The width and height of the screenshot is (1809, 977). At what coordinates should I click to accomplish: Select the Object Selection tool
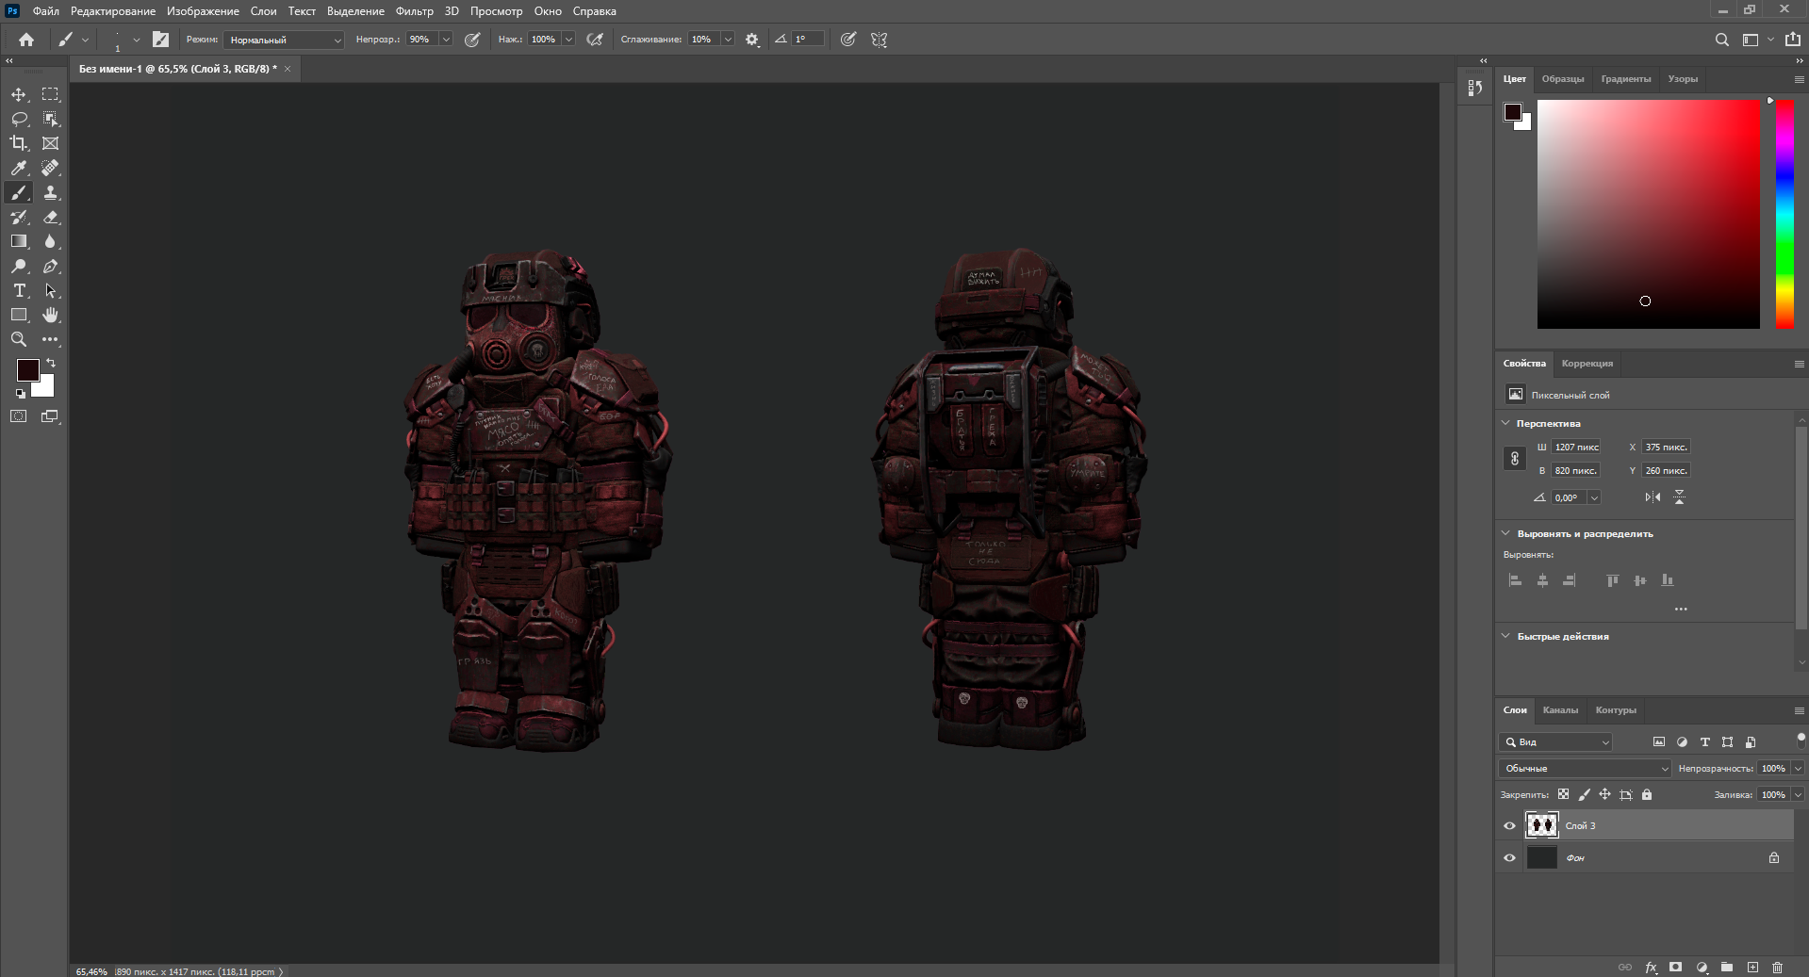tap(50, 119)
